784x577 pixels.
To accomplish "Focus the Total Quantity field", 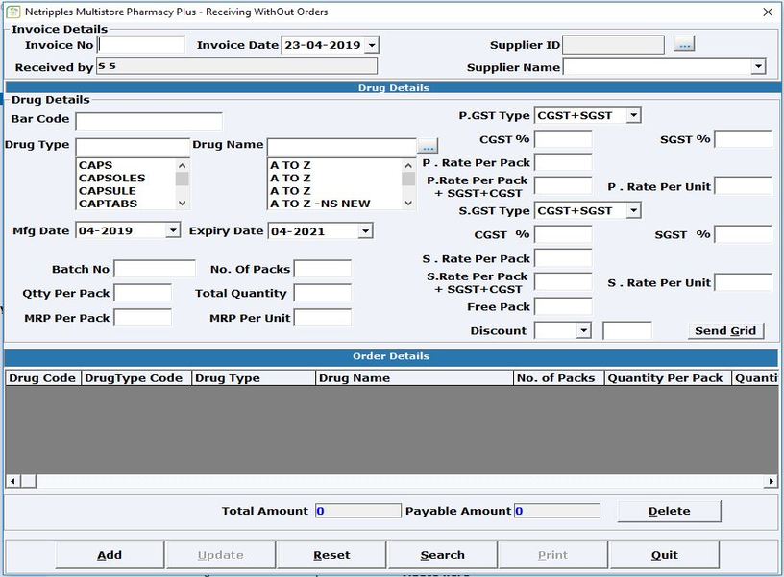I will pos(323,293).
